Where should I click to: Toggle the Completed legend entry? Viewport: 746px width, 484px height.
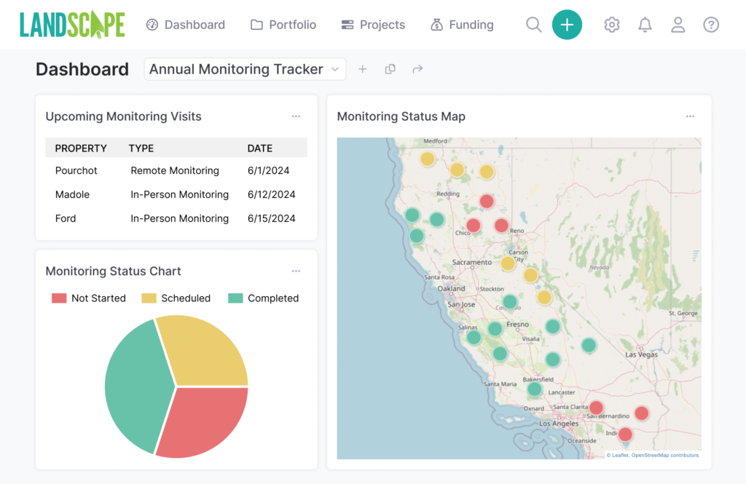point(263,298)
